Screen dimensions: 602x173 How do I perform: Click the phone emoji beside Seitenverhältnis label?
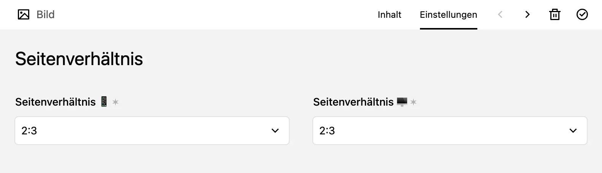pos(104,102)
